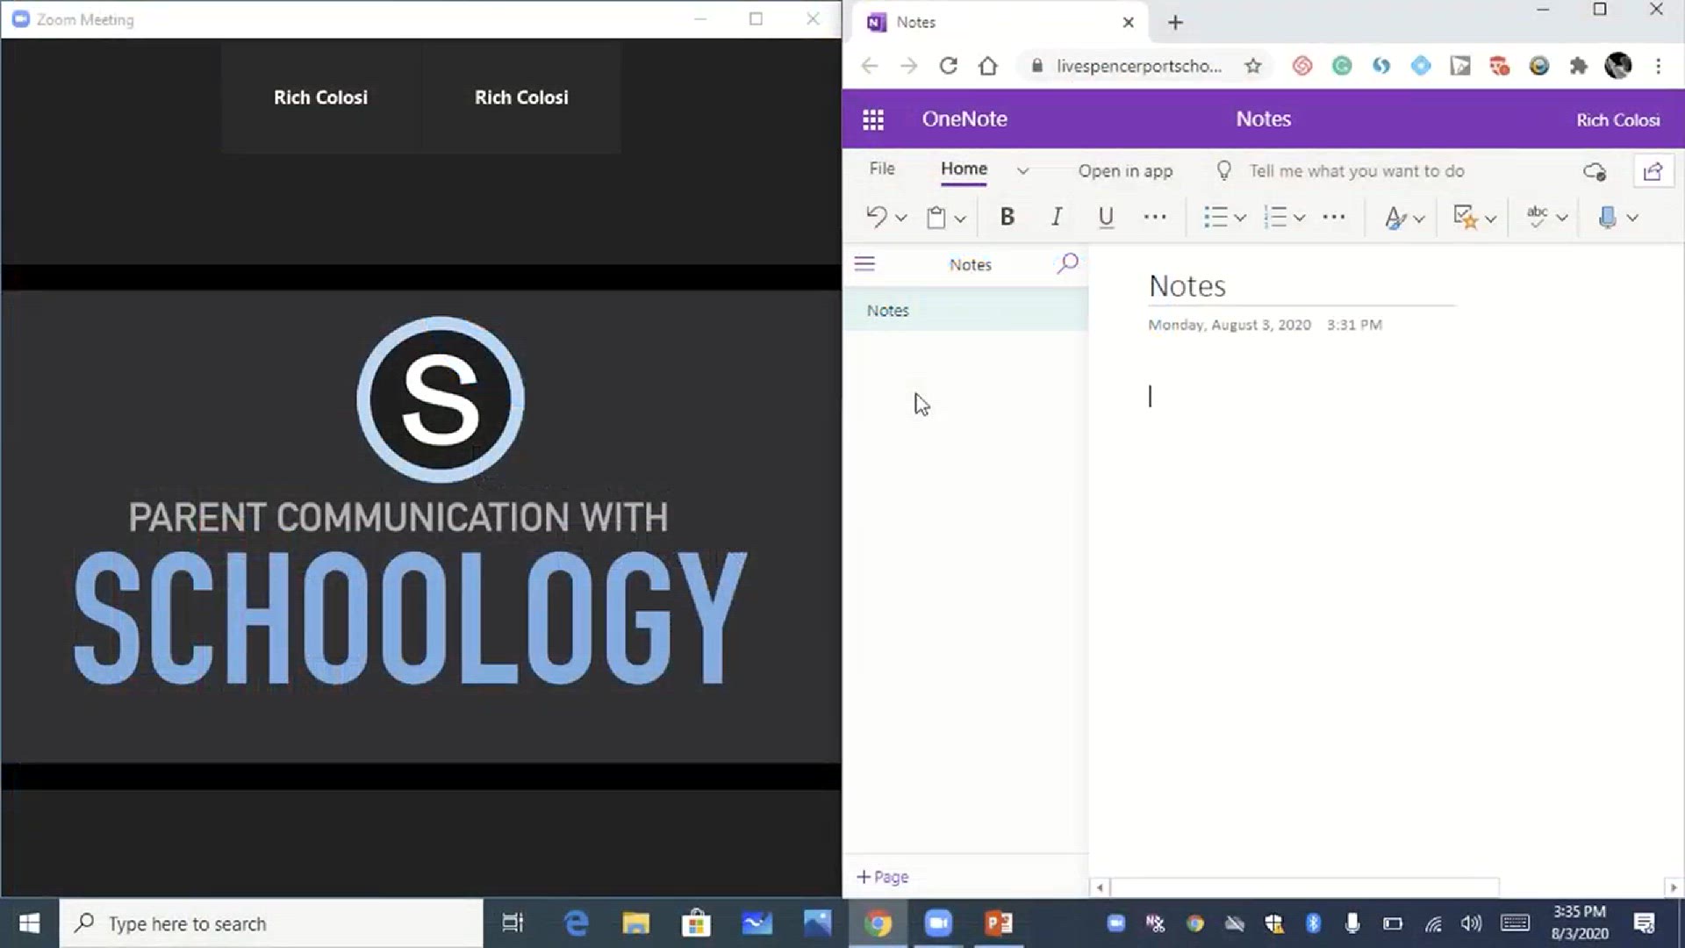This screenshot has height=948, width=1685.
Task: Expand the Styles dropdown arrow
Action: (x=1419, y=219)
